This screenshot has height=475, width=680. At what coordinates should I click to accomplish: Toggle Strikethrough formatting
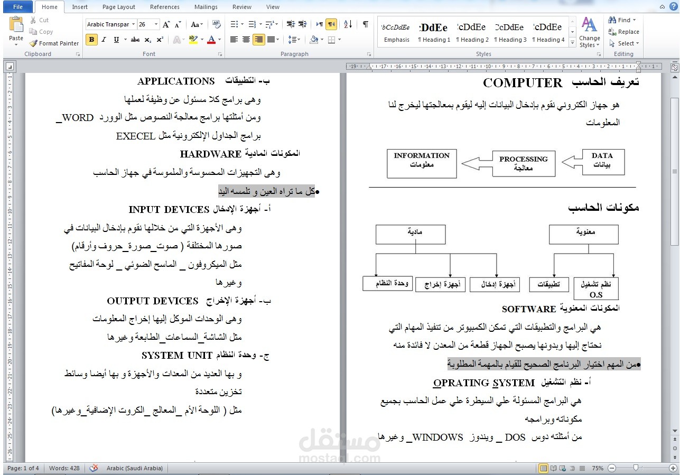click(x=135, y=40)
